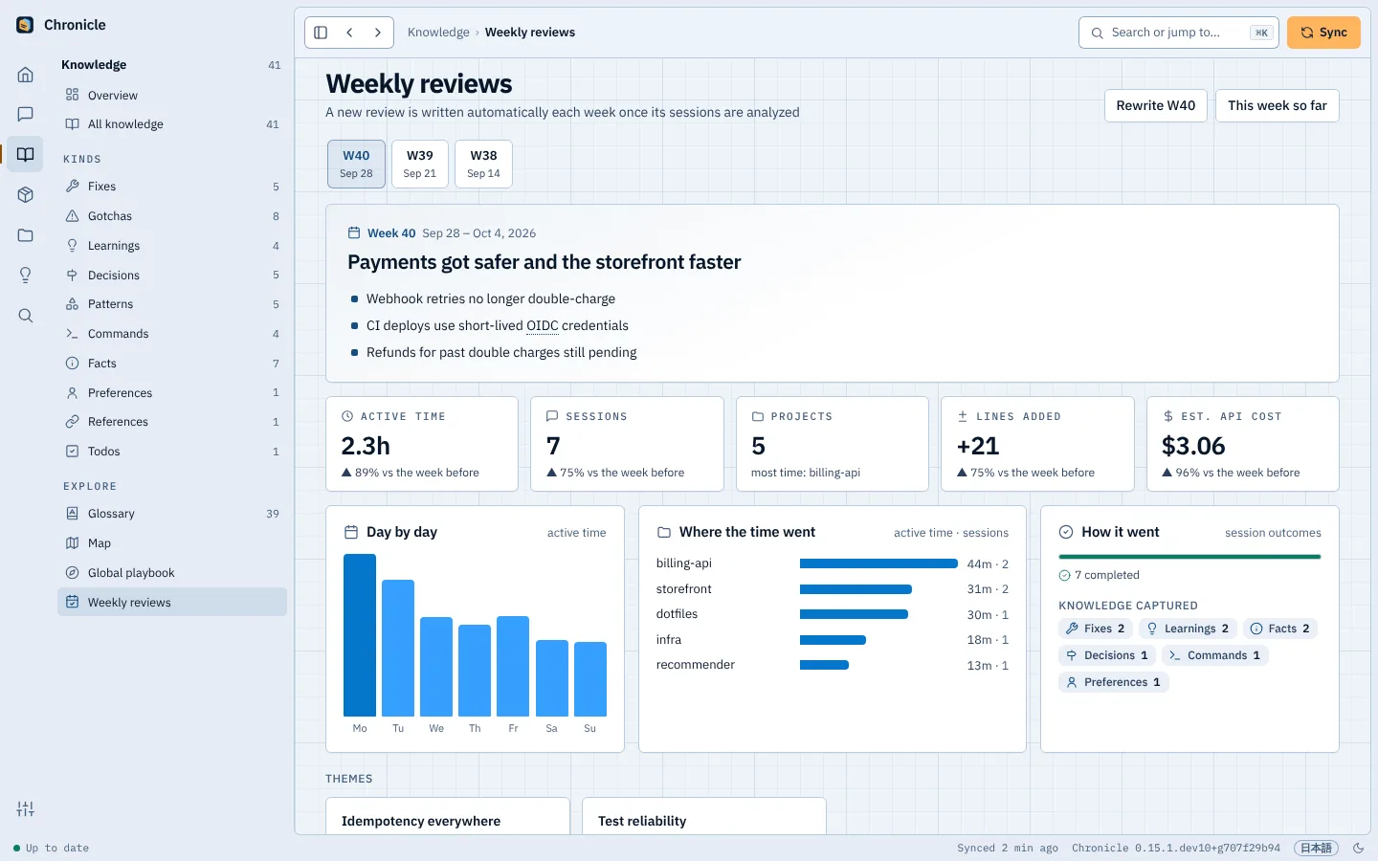The width and height of the screenshot is (1378, 861).
Task: Focus the Search or jump to field
Action: point(1179,33)
